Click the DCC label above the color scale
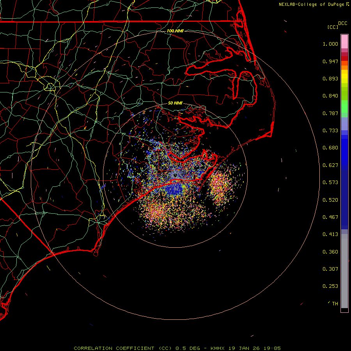 point(342,23)
